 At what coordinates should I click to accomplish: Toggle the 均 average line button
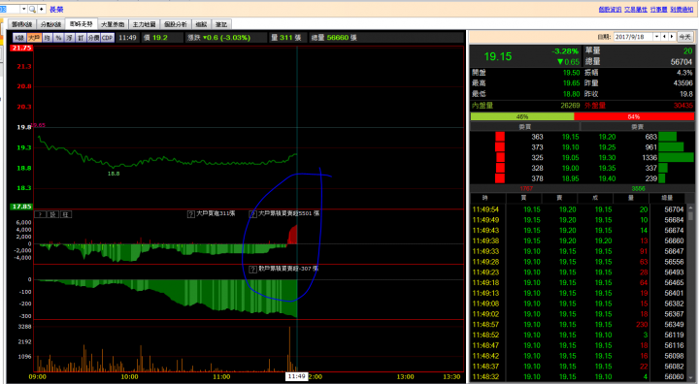tap(48, 38)
